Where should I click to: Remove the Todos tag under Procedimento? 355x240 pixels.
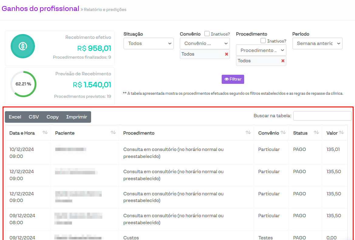tap(283, 61)
